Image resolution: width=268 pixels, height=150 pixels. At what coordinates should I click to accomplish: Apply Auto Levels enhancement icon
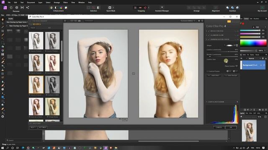pyautogui.click(x=51, y=7)
